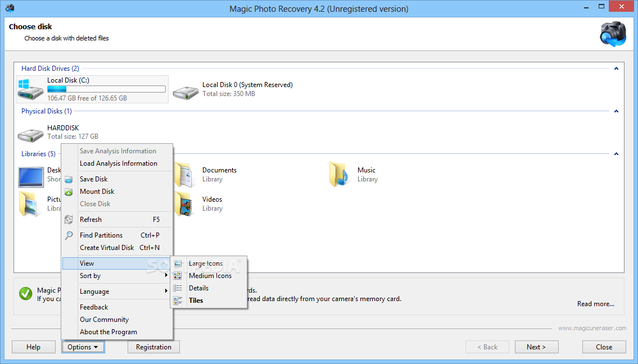Open the Language menu entry
Screen dimensions: 638x364
click(117, 292)
